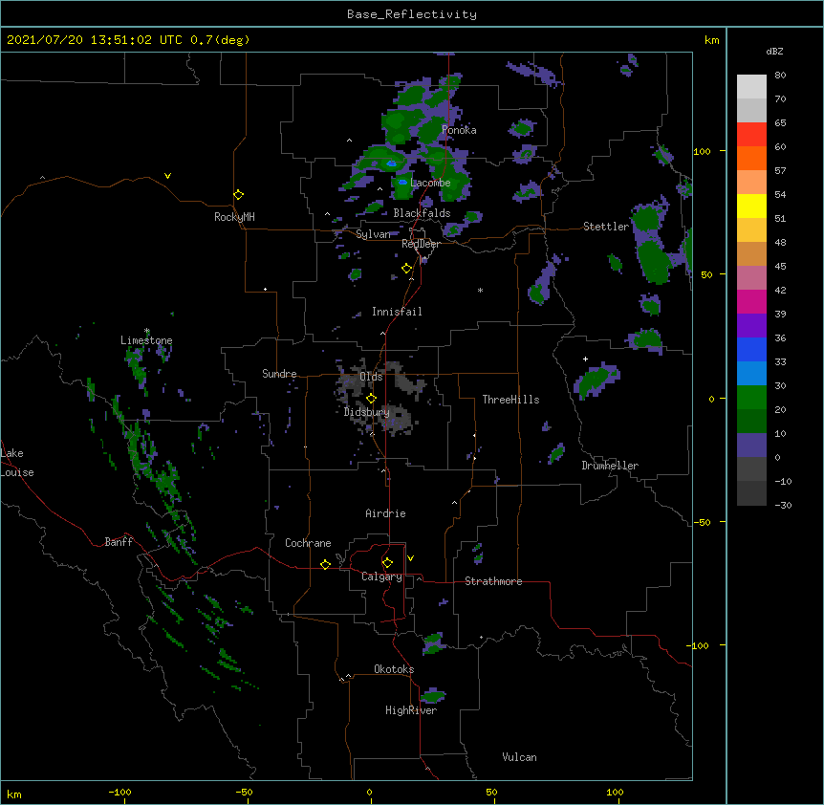Click the Base_Reflectivity title text
This screenshot has width=824, height=805.
(x=412, y=14)
